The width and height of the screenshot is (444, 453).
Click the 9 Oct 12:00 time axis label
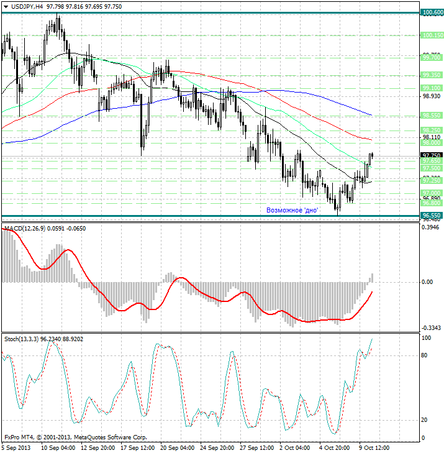[x=374, y=448]
